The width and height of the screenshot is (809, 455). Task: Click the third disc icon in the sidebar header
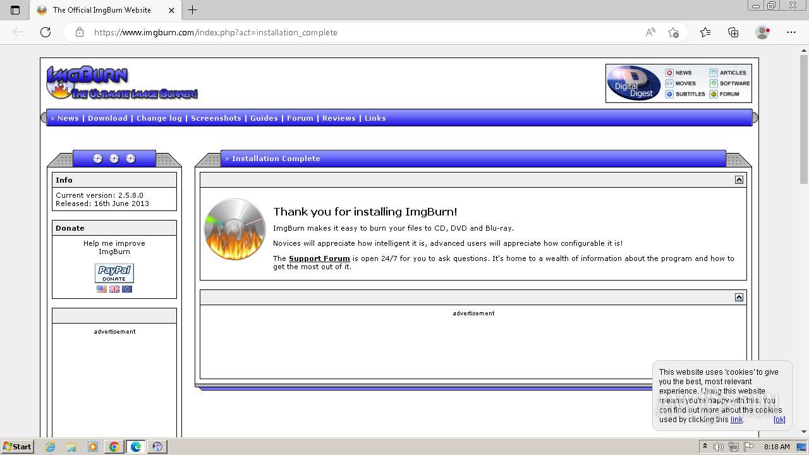(x=131, y=159)
